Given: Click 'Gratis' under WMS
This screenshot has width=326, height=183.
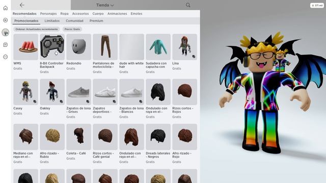Looking at the screenshot, I should (18, 69).
